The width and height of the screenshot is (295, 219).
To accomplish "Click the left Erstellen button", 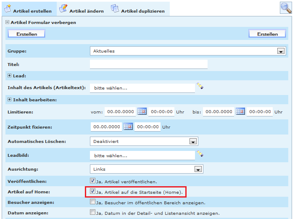I will pyautogui.click(x=26, y=34).
